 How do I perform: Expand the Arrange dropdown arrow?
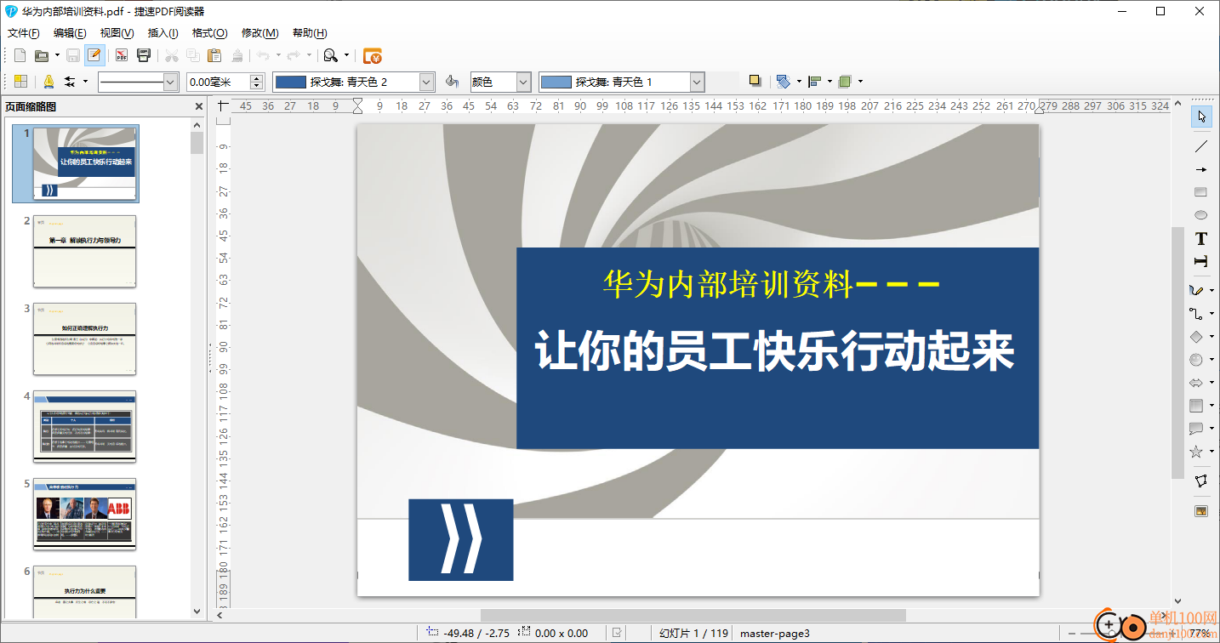860,82
